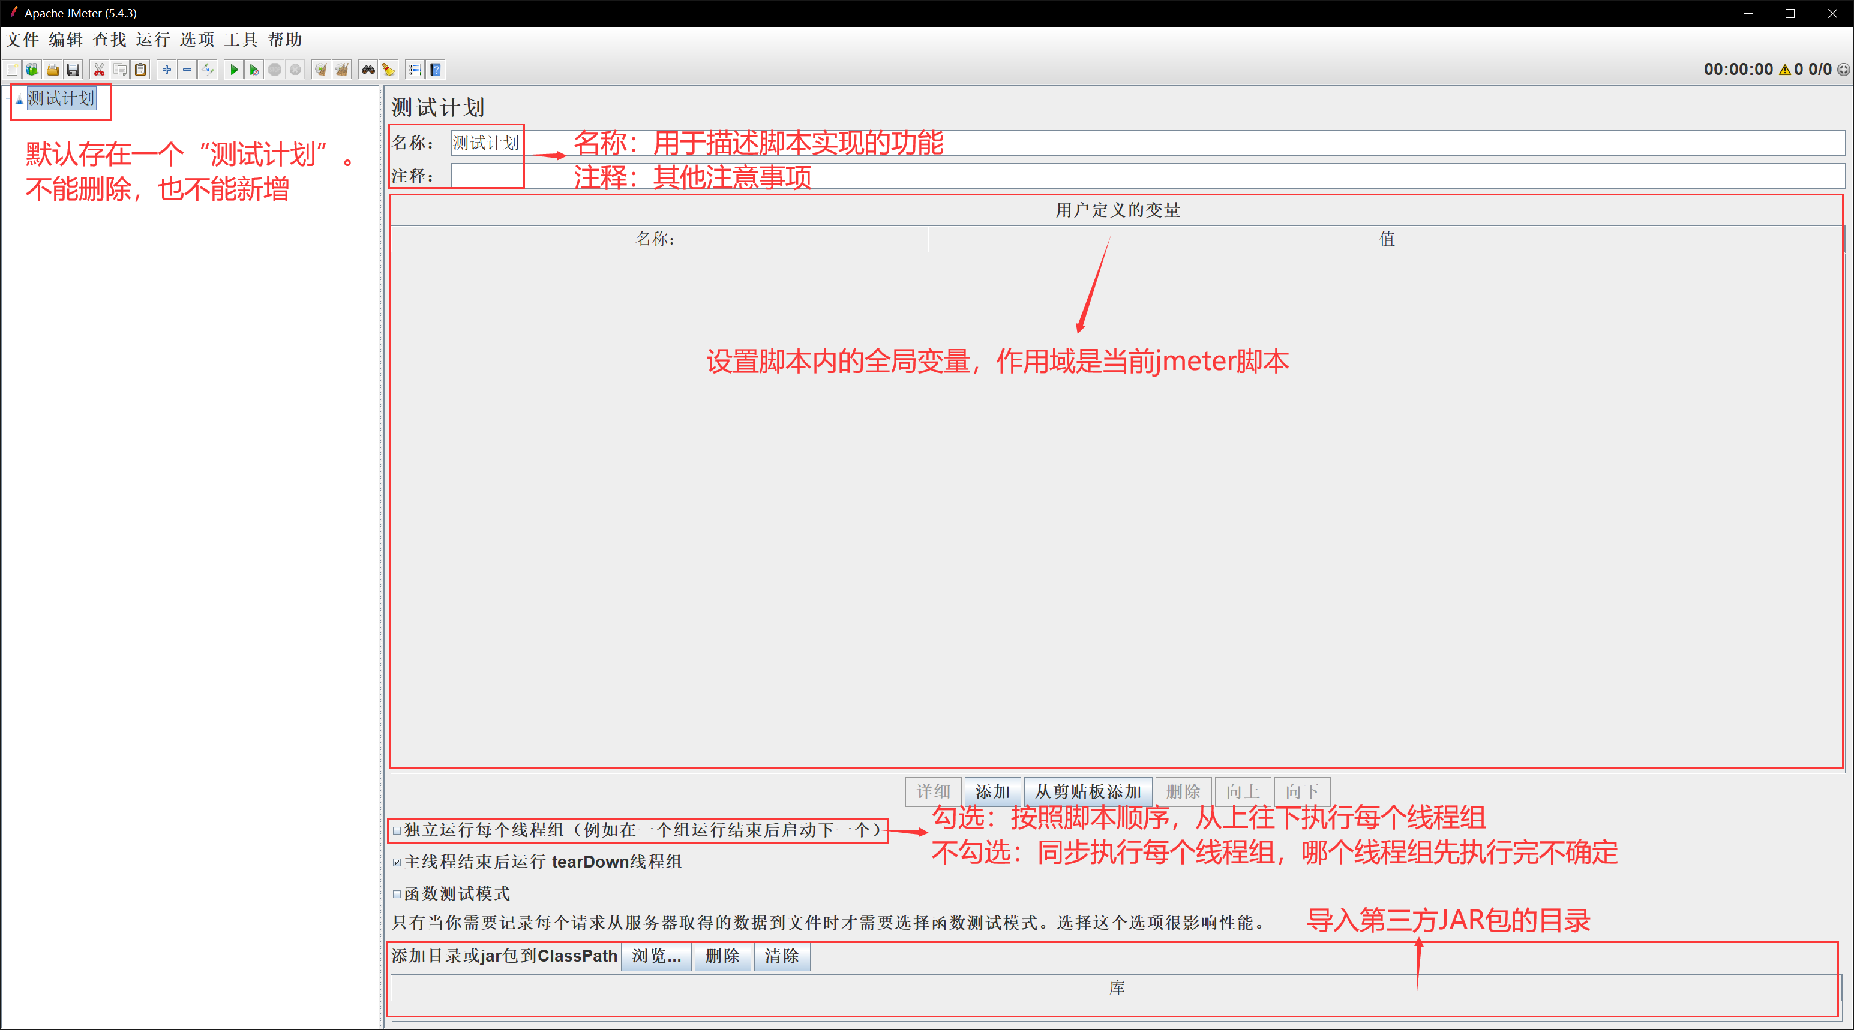Screen dimensions: 1854x1030
Task: Click the scissors Cut icon
Action: tap(100, 70)
